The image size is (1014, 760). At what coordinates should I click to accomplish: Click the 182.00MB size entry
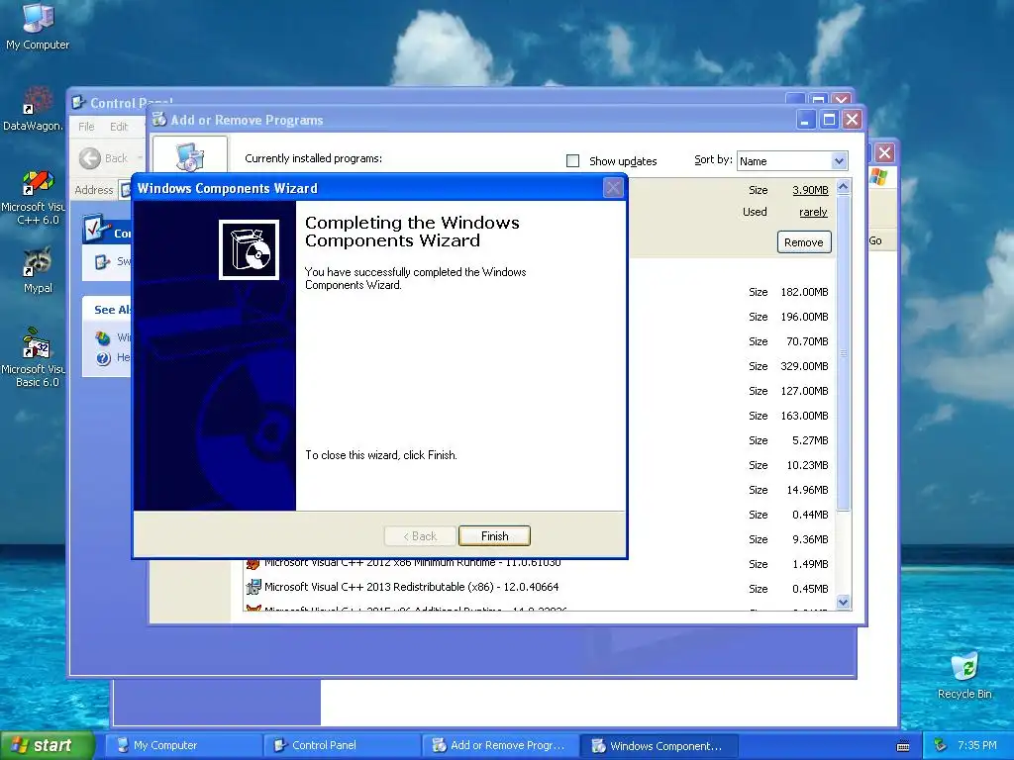pos(804,292)
